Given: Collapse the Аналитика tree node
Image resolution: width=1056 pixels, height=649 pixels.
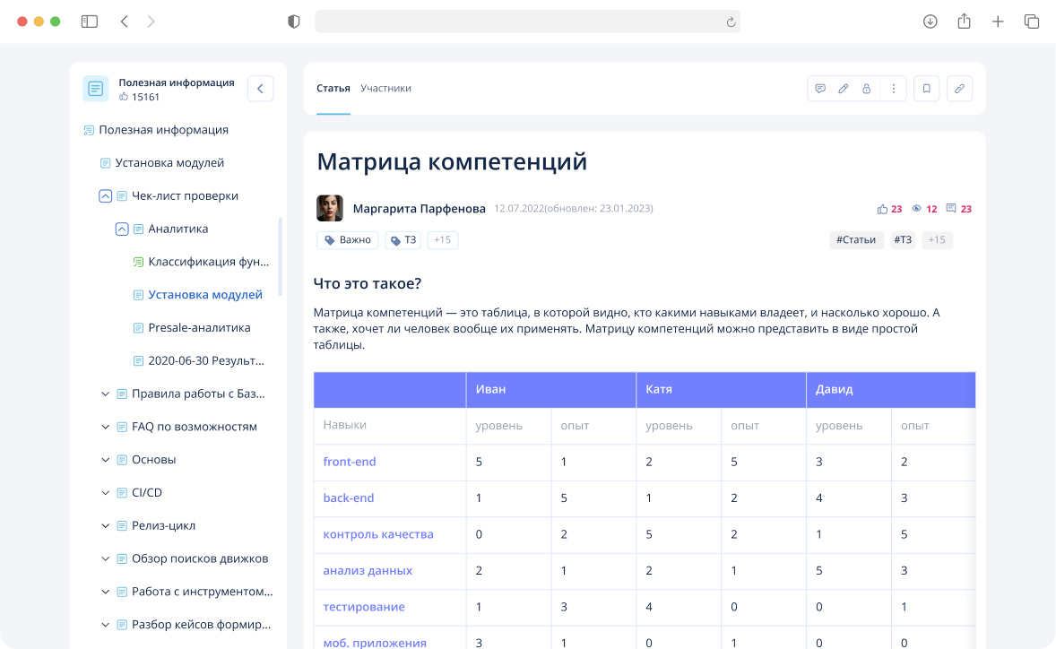Looking at the screenshot, I should tap(122, 229).
